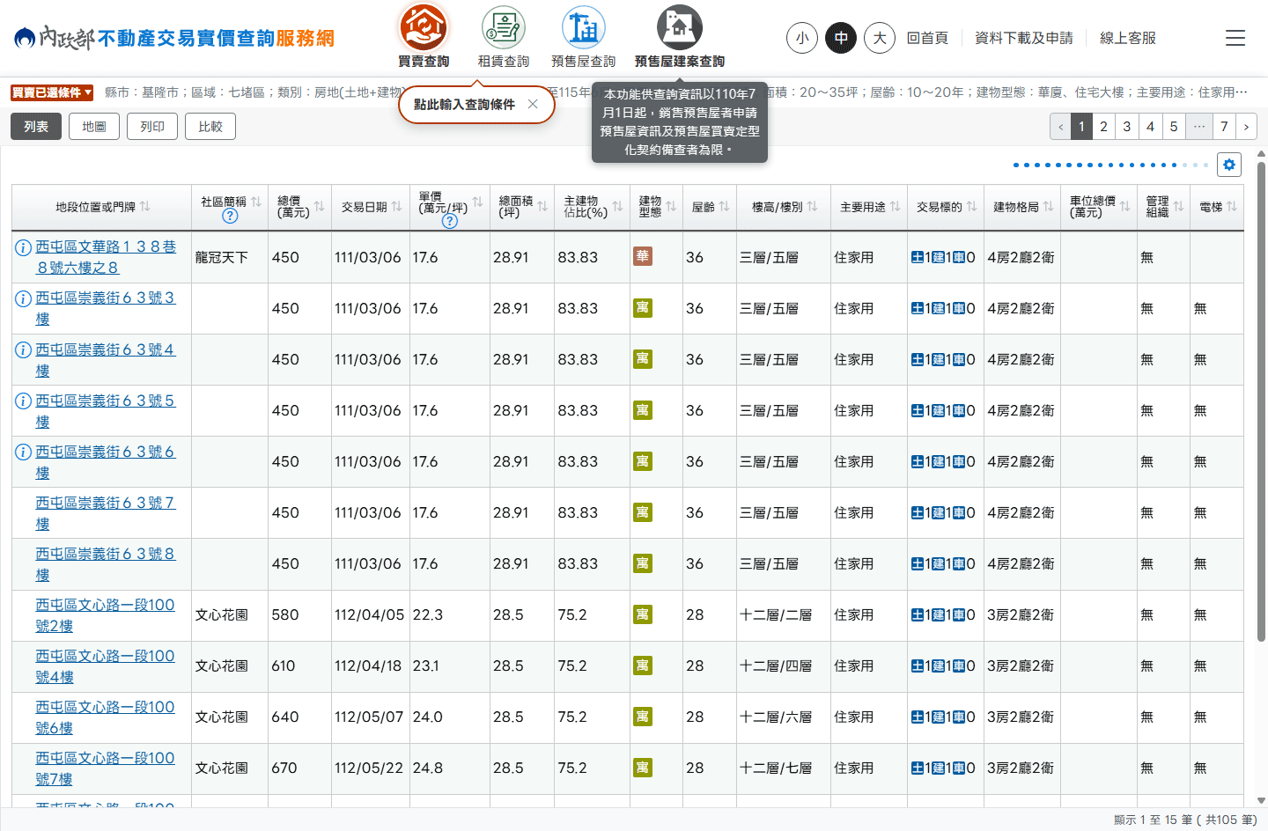Click the 112/05/22 transaction date cell
This screenshot has width=1268, height=831.
pyautogui.click(x=369, y=768)
